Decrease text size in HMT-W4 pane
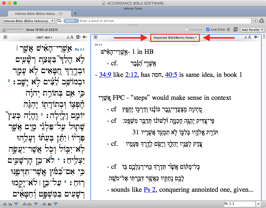The height and width of the screenshot is (208, 266). (68, 38)
